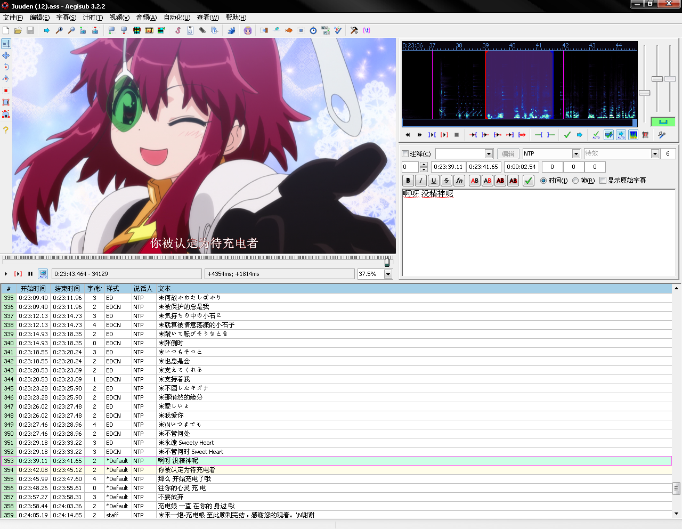Open the Attachments paperclip icon
This screenshot has height=529, width=682.
(x=202, y=30)
